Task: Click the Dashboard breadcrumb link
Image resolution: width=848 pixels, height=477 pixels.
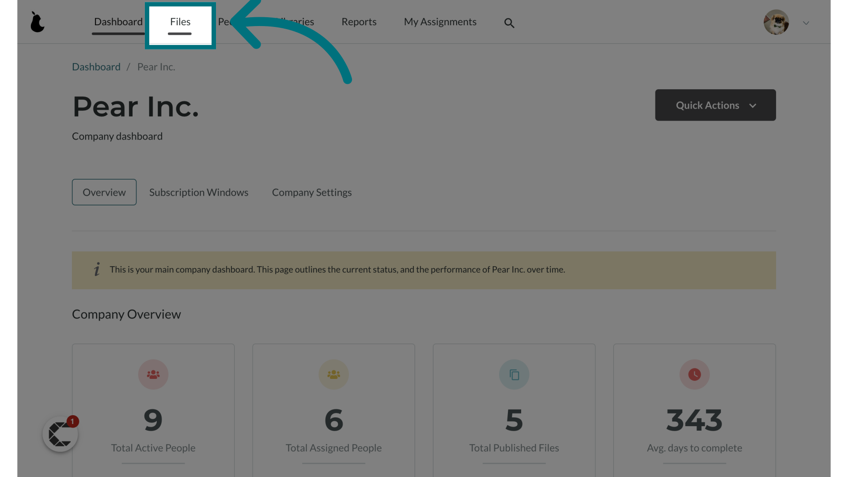Action: (96, 67)
